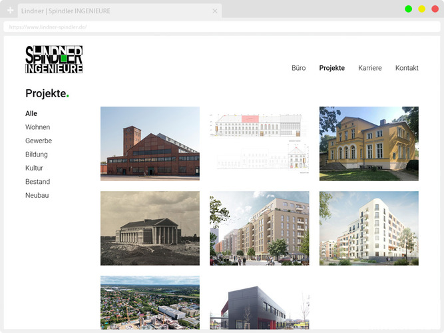The height and width of the screenshot is (333, 444).
Task: Select the Neubau filter
Action: [37, 196]
